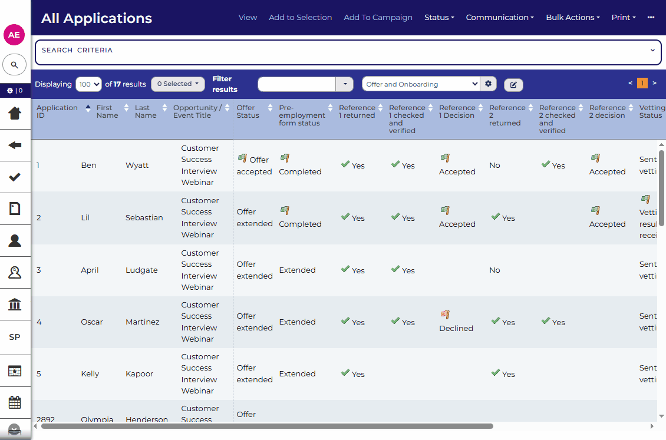This screenshot has height=440, width=666.
Task: Open view settings gear beside Offer and Onboarding
Action: [488, 84]
